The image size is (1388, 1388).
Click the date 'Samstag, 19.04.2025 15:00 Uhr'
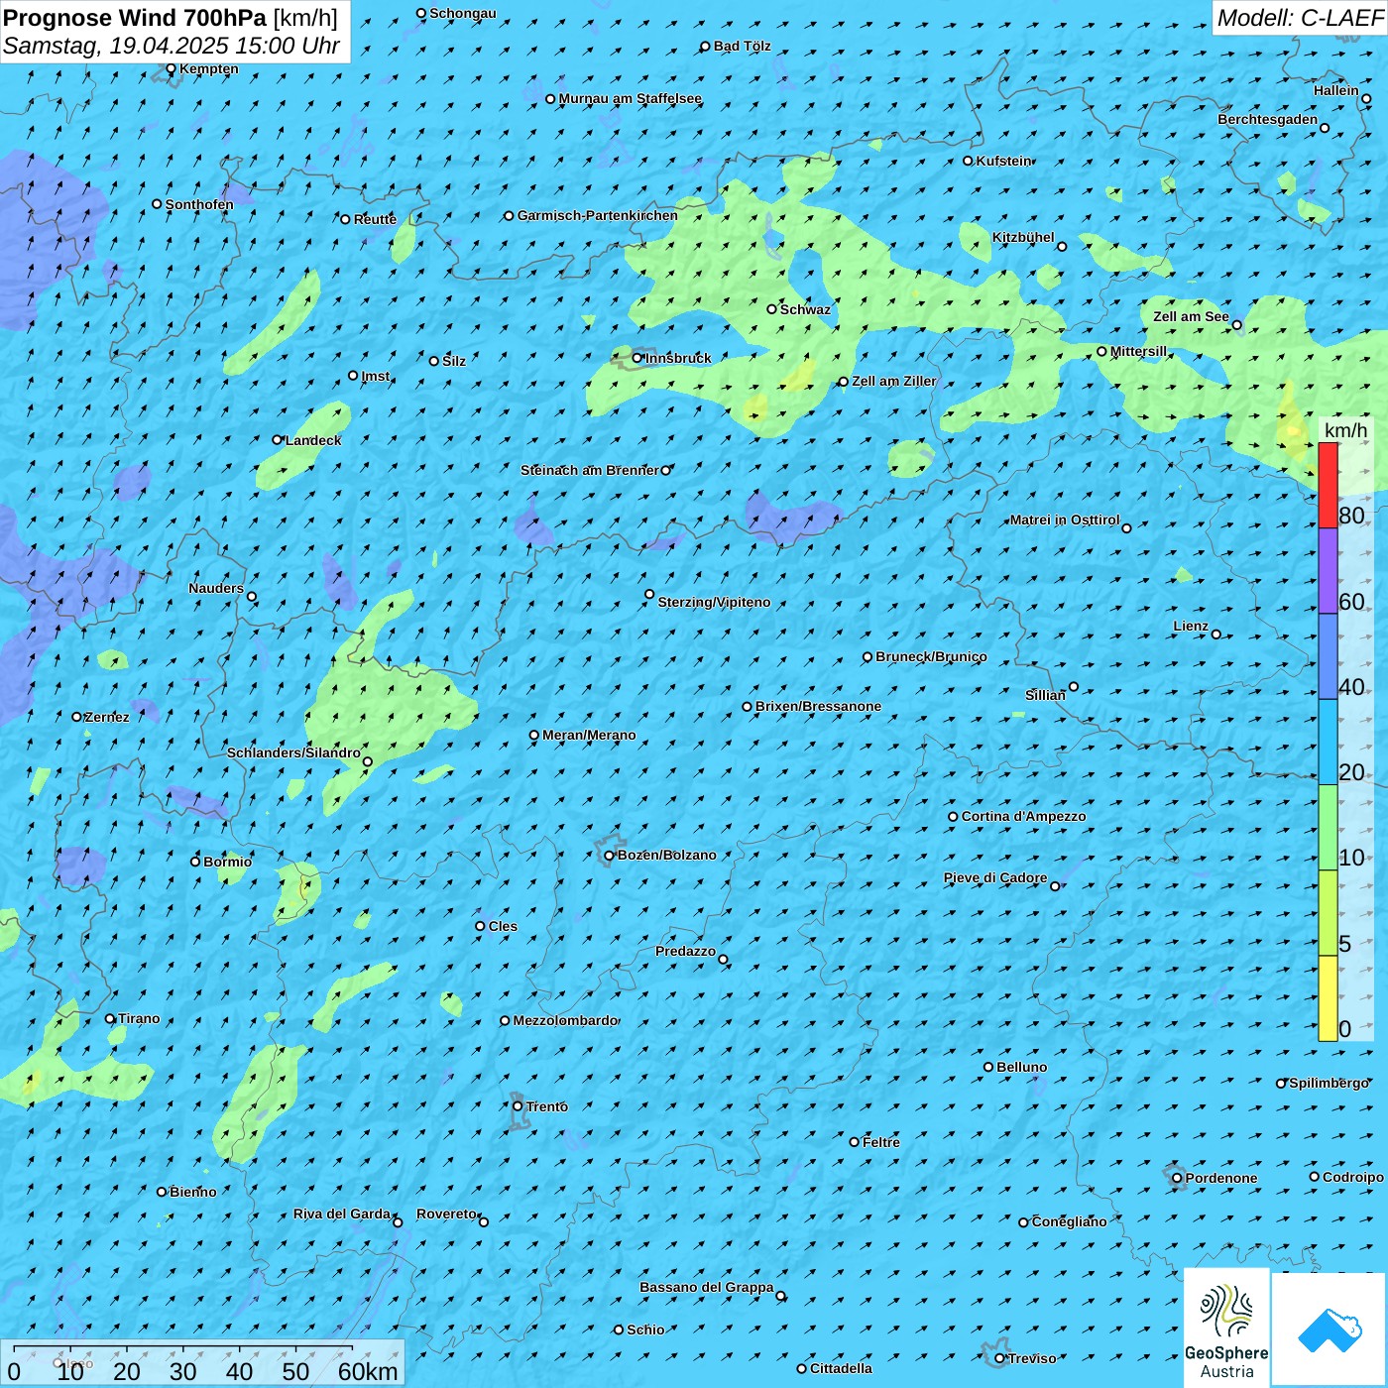172,47
